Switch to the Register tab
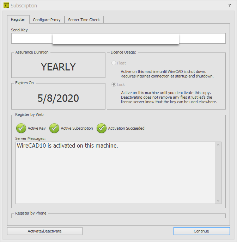Viewport: 237px width, 242px height. tap(18, 20)
